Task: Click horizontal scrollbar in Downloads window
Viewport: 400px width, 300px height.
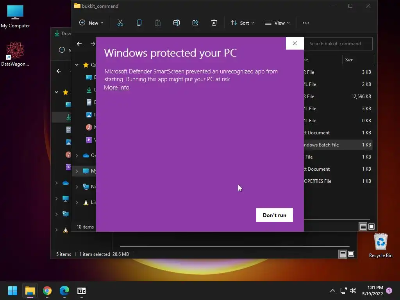Action: tap(234, 246)
